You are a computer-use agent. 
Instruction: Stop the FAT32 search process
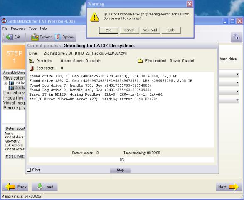(120, 170)
